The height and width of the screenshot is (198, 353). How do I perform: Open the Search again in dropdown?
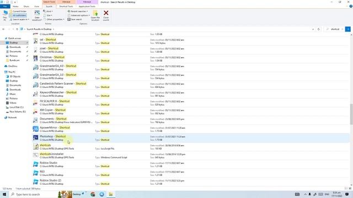point(19,20)
